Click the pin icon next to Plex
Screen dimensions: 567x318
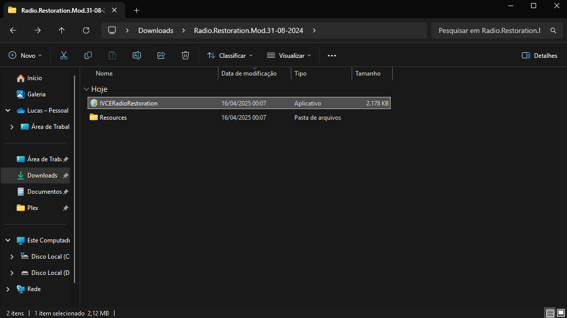tap(65, 208)
